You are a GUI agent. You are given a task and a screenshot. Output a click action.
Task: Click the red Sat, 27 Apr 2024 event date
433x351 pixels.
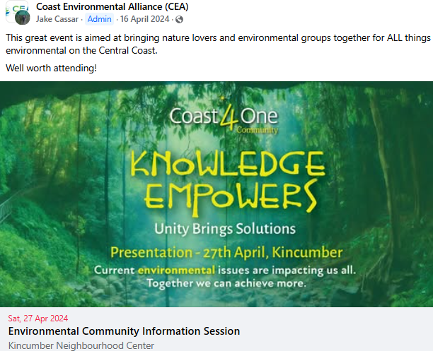pyautogui.click(x=38, y=319)
